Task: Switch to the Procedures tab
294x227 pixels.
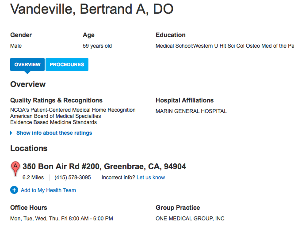Action: (67, 64)
